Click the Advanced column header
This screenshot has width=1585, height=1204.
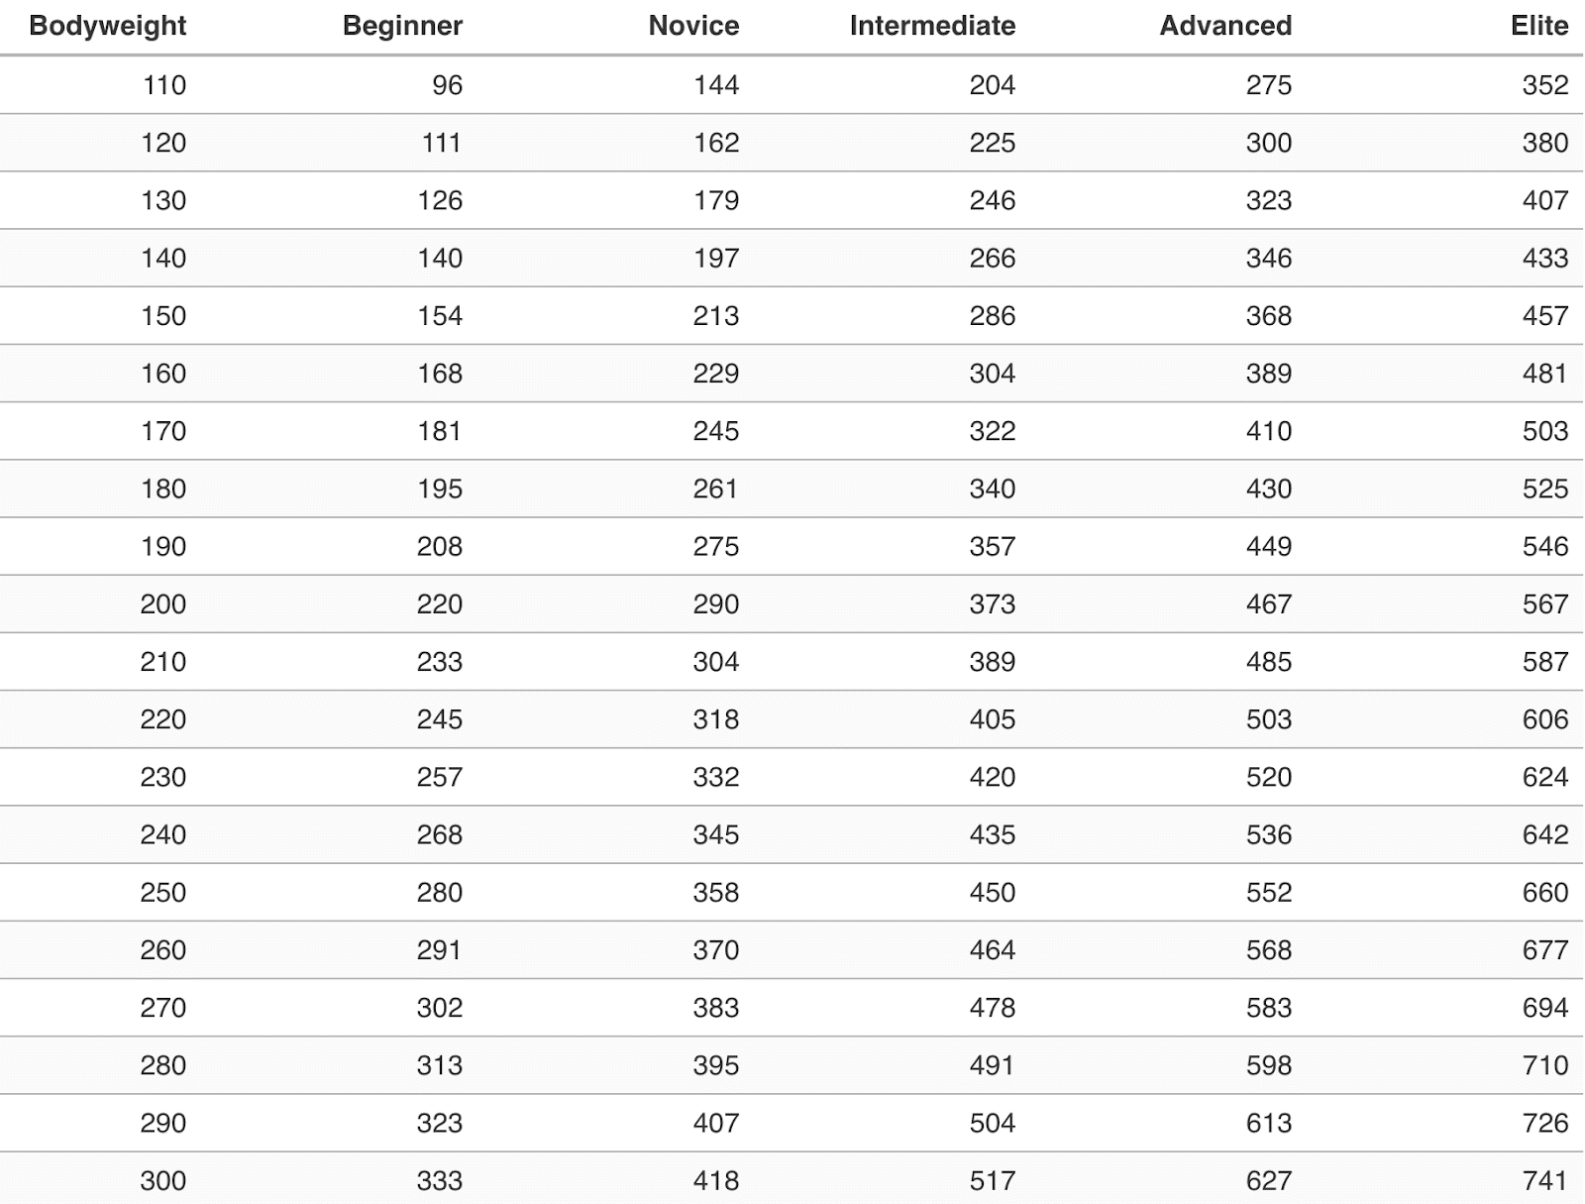tap(1225, 26)
